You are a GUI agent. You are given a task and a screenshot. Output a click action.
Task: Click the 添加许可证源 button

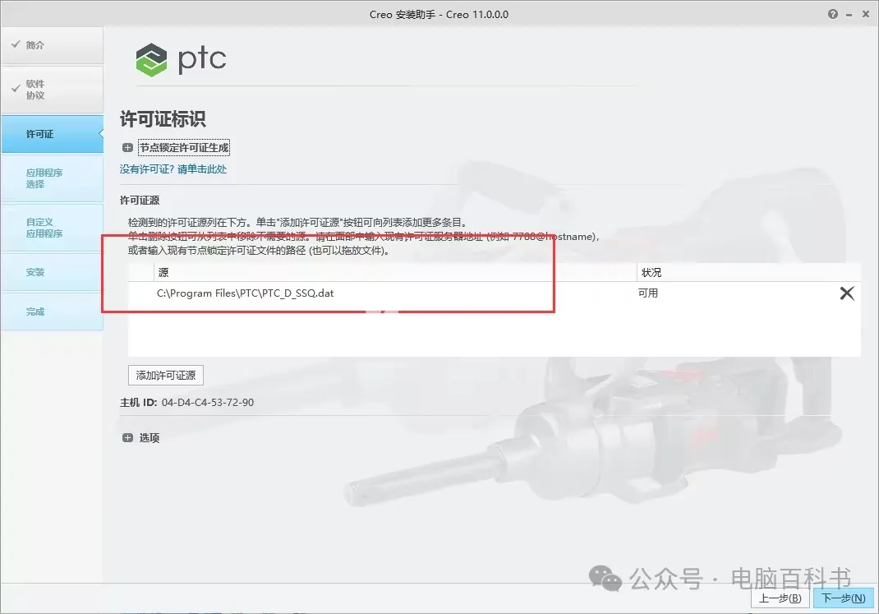(x=166, y=375)
